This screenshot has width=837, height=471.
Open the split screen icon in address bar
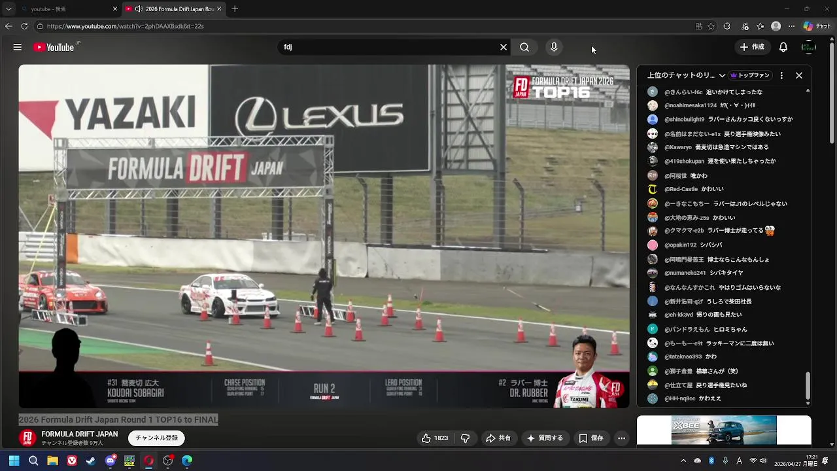pos(698,26)
